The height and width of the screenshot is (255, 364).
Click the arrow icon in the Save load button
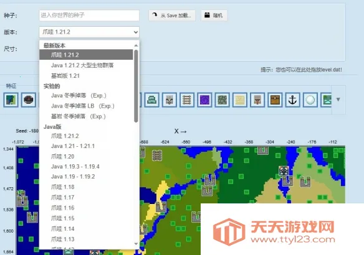(x=155, y=15)
